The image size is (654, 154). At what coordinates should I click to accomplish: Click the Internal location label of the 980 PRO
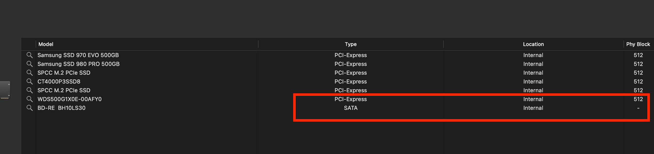pyautogui.click(x=533, y=64)
